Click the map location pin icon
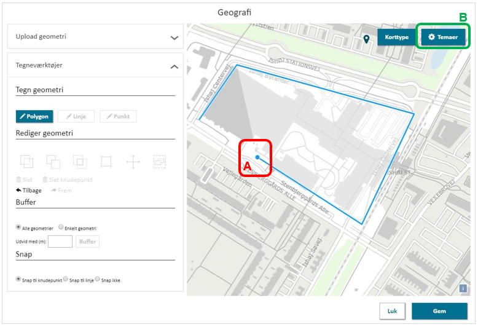This screenshot has width=478, height=327. pos(367,39)
